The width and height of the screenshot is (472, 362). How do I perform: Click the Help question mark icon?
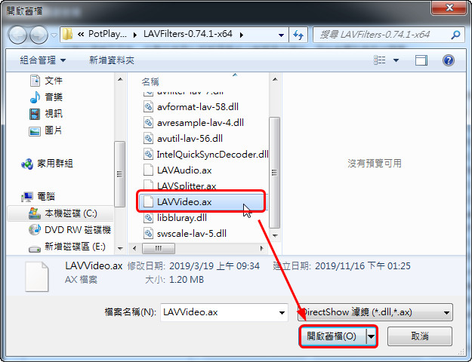pos(449,60)
